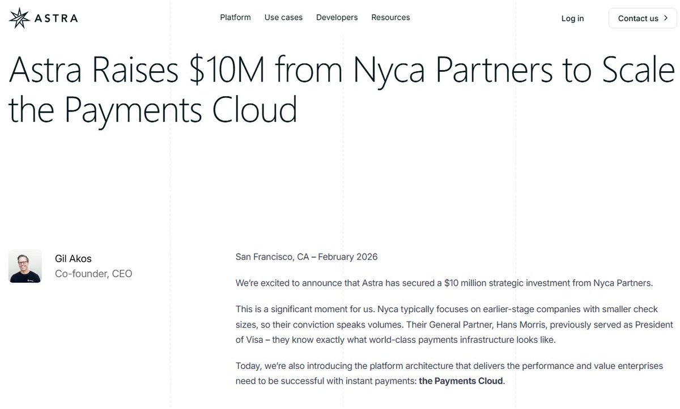Open the Platform menu

coord(235,18)
